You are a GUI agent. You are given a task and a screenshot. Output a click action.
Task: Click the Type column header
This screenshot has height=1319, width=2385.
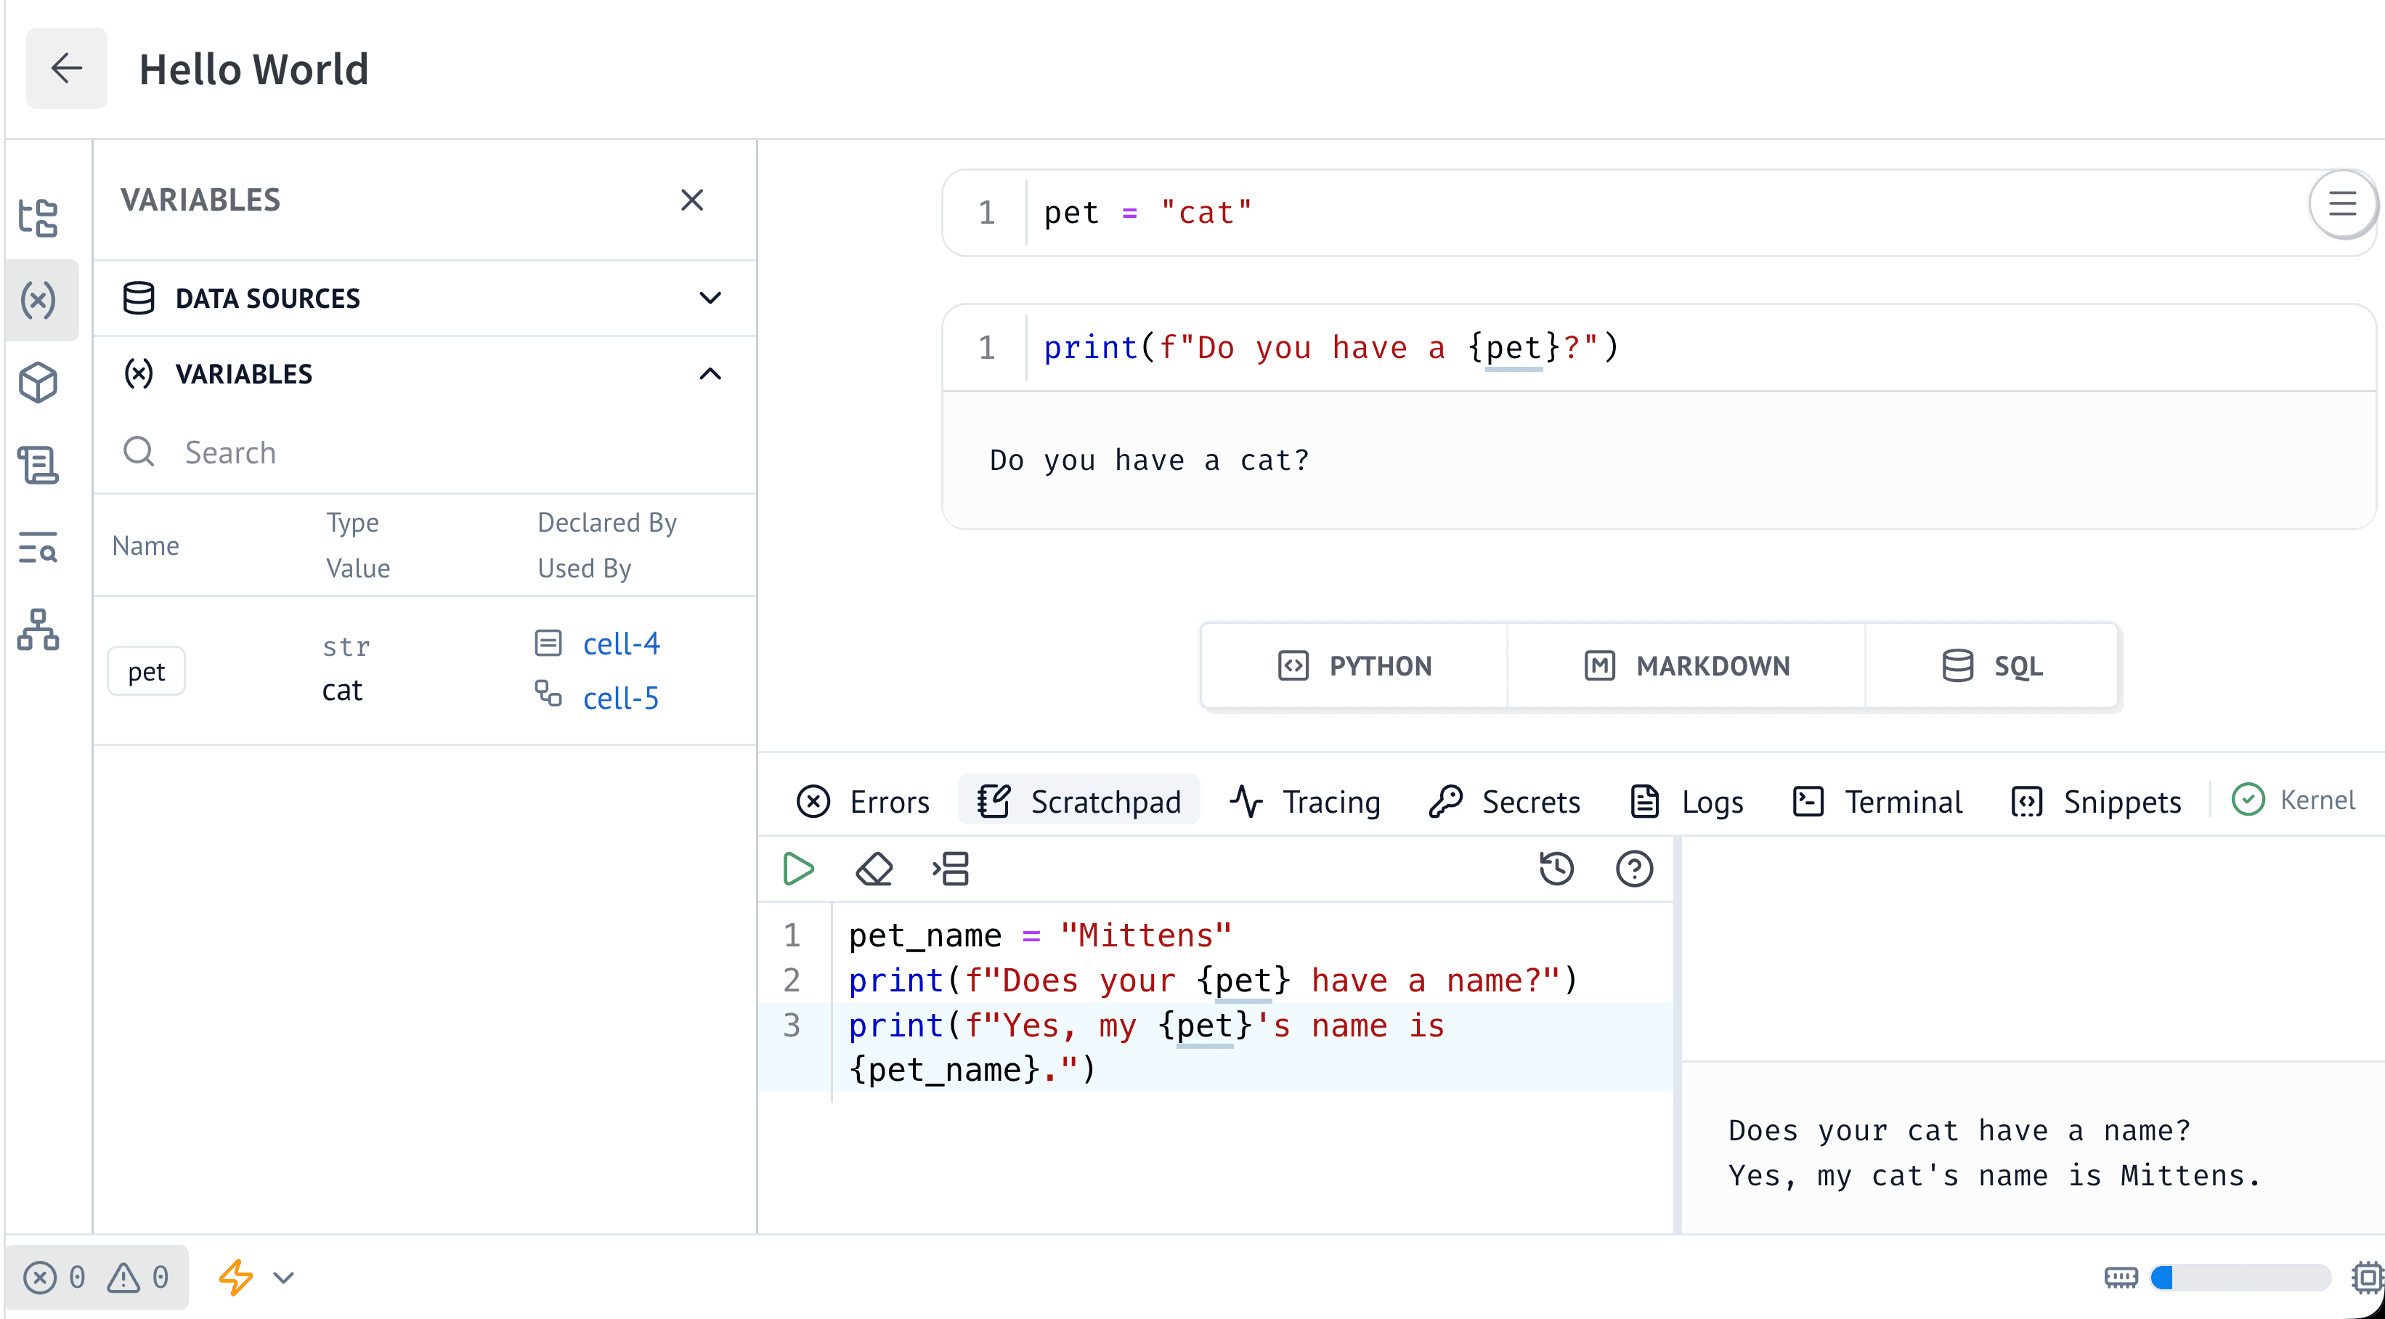coord(353,522)
